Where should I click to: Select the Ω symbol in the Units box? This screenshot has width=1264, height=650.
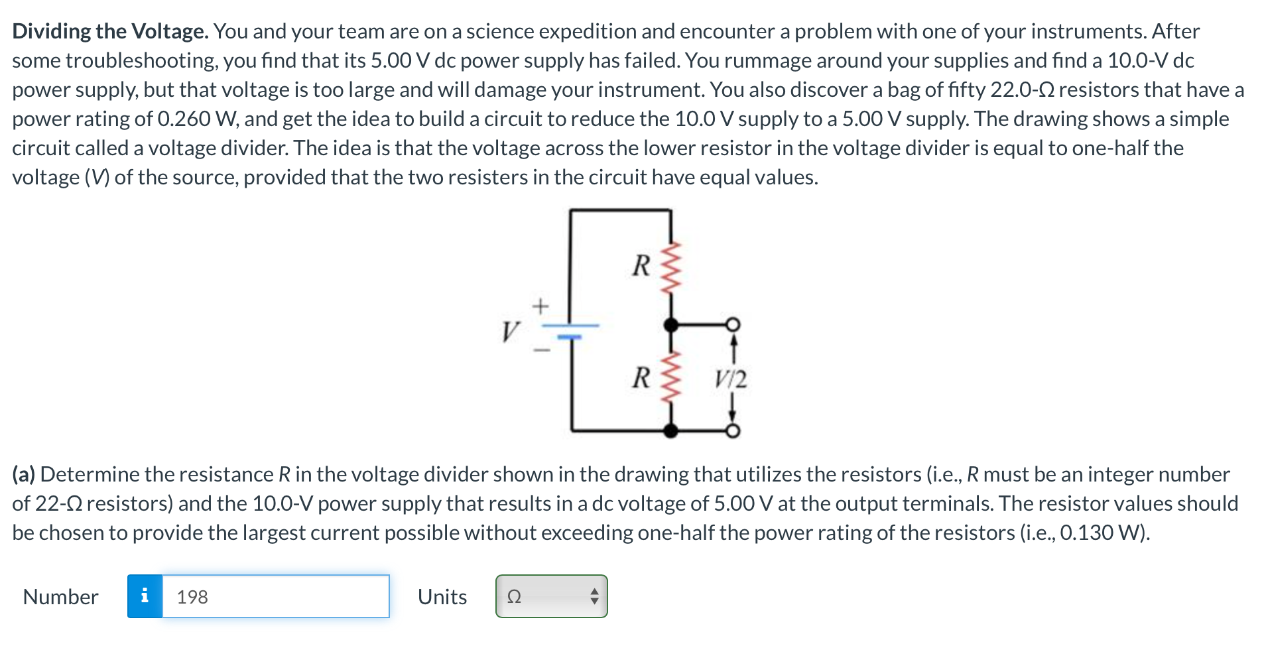click(x=514, y=598)
